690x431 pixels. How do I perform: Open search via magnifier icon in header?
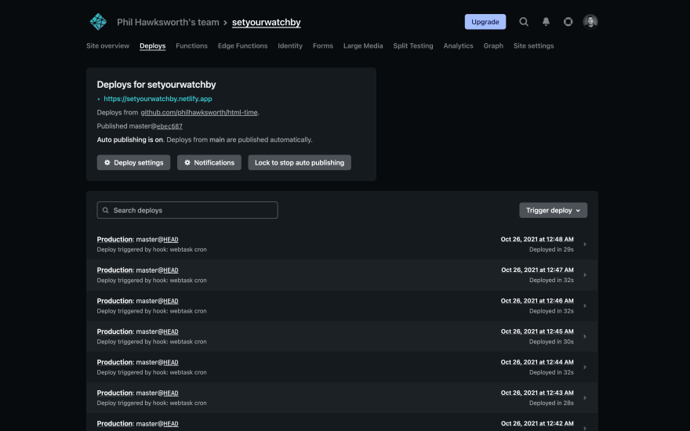click(x=523, y=22)
